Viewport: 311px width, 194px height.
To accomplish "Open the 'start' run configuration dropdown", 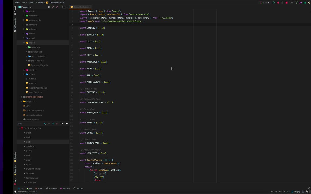I will coord(265,3).
